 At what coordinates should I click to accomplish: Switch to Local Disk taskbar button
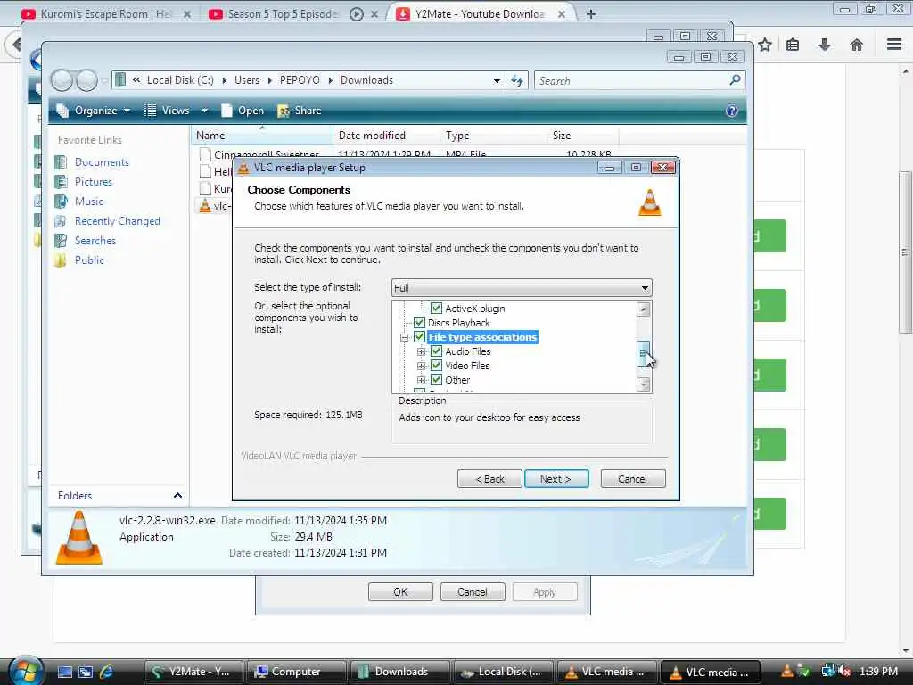(504, 672)
